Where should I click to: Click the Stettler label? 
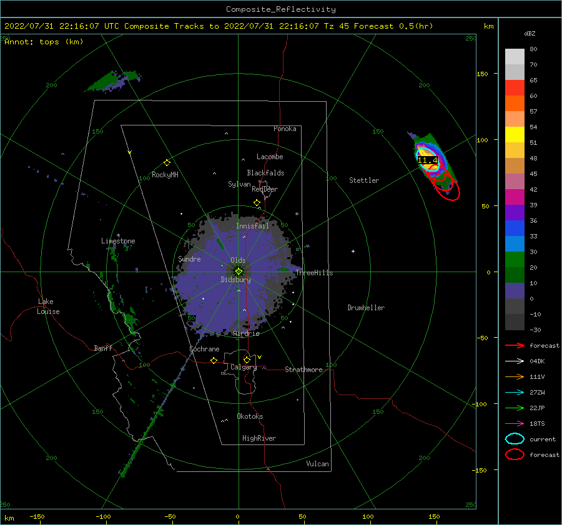point(364,180)
